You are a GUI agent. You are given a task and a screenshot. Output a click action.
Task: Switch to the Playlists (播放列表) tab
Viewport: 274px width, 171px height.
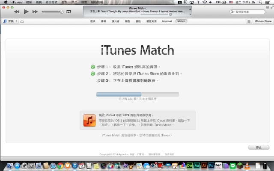click(x=152, y=21)
